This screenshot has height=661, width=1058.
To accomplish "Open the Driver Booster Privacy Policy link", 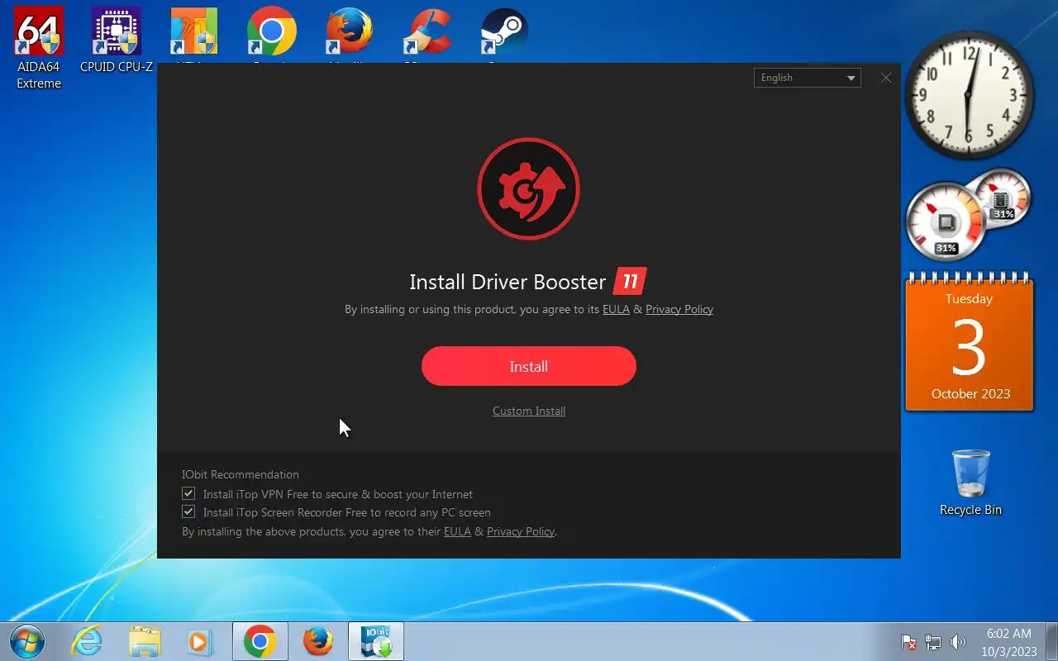I will pos(679,309).
